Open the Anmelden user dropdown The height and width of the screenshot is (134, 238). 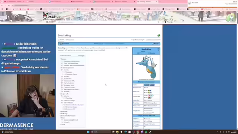click(x=170, y=22)
